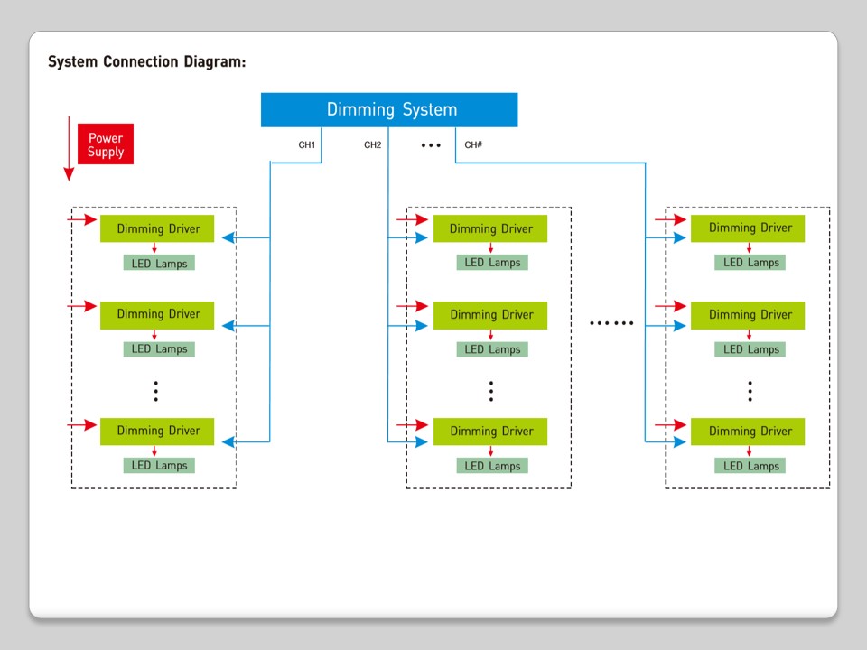867x650 pixels.
Task: Click top LED Lamps box in left group
Action: pyautogui.click(x=159, y=263)
